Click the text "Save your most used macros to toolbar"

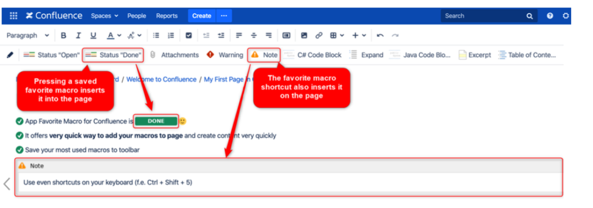[x=82, y=150]
